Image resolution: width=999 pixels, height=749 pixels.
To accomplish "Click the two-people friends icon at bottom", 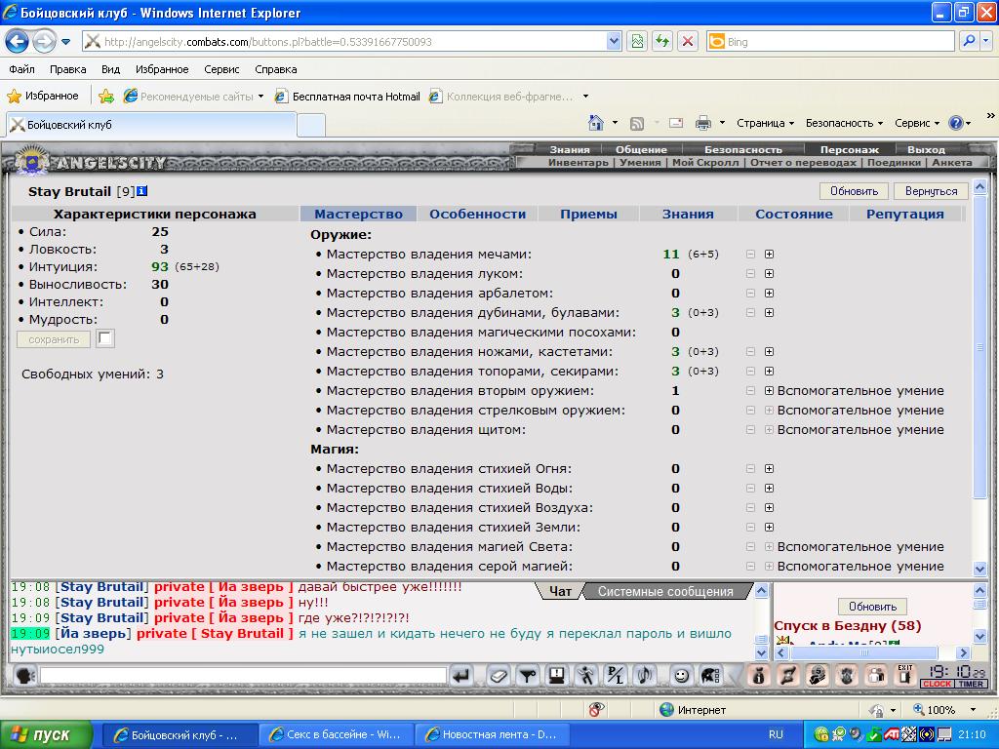I will (876, 675).
